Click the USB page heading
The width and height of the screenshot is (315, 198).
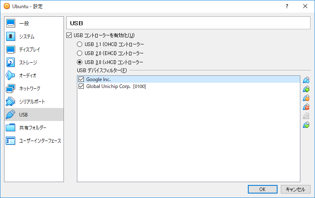(x=77, y=23)
